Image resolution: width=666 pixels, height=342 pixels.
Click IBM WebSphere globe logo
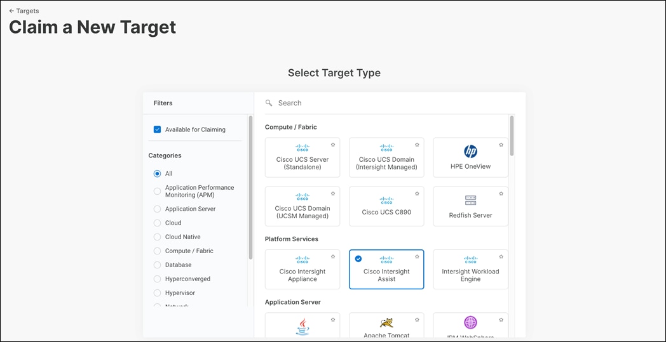click(471, 322)
